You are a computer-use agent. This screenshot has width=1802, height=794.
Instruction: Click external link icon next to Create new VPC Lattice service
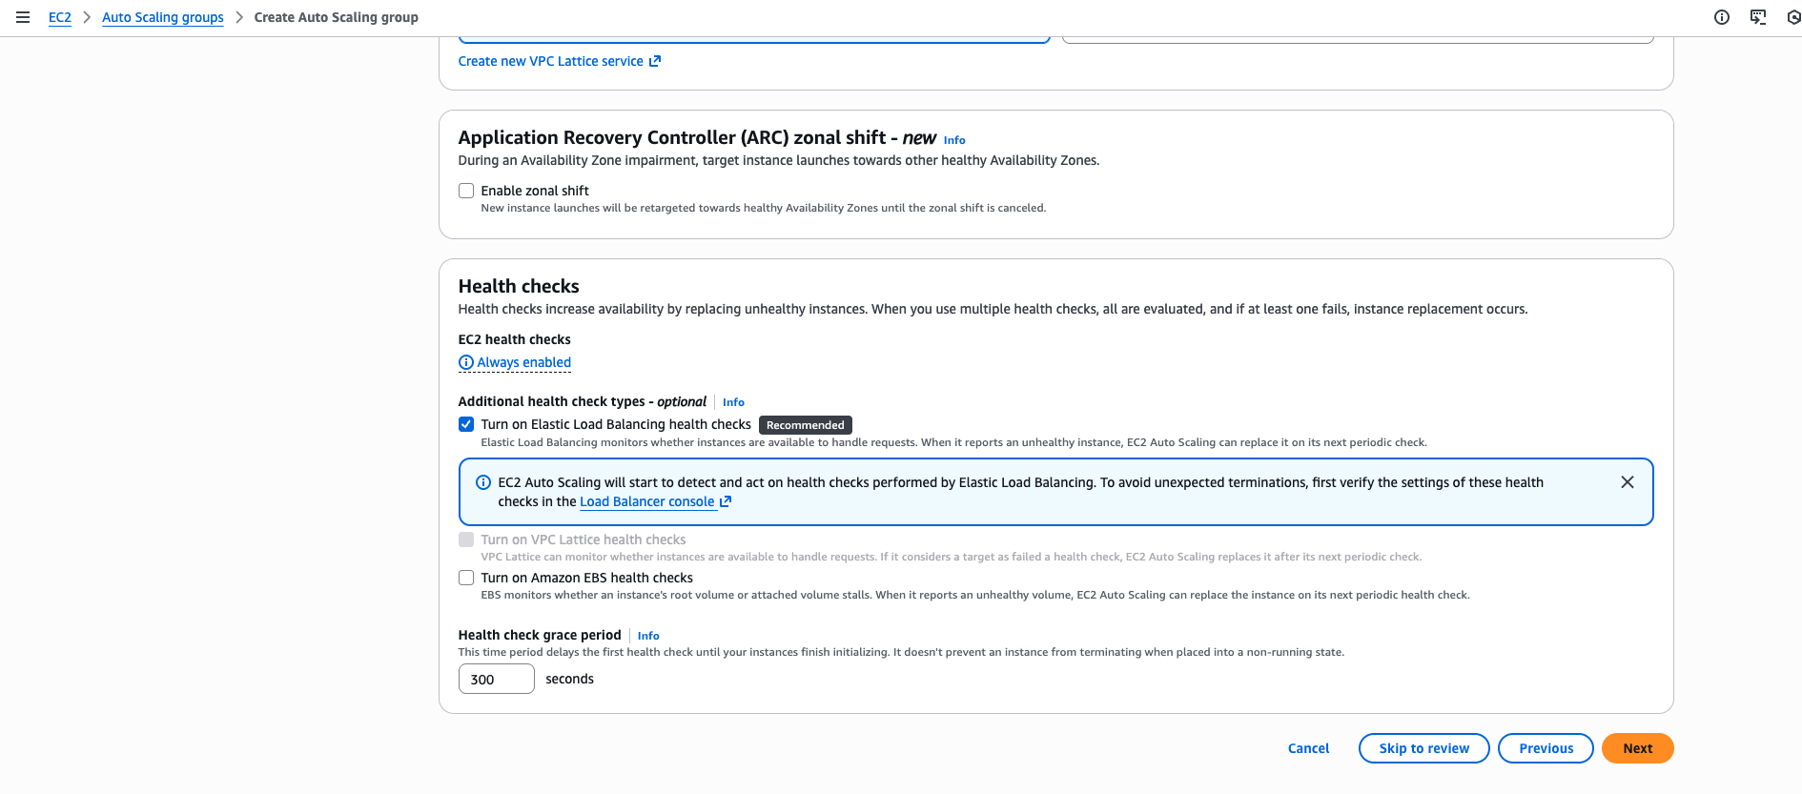click(x=655, y=61)
